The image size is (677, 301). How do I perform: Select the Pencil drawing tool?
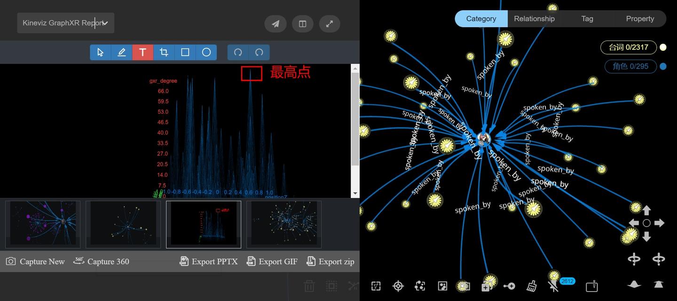click(121, 52)
